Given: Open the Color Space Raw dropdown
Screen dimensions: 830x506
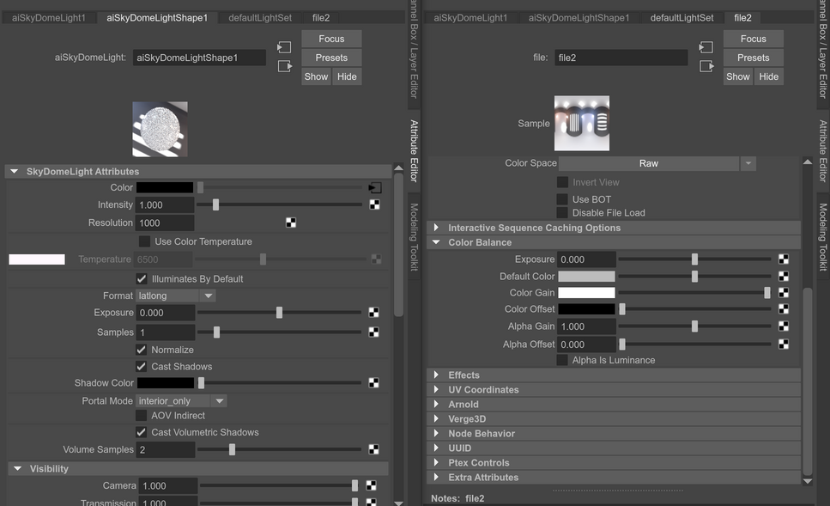Looking at the screenshot, I should coord(657,164).
